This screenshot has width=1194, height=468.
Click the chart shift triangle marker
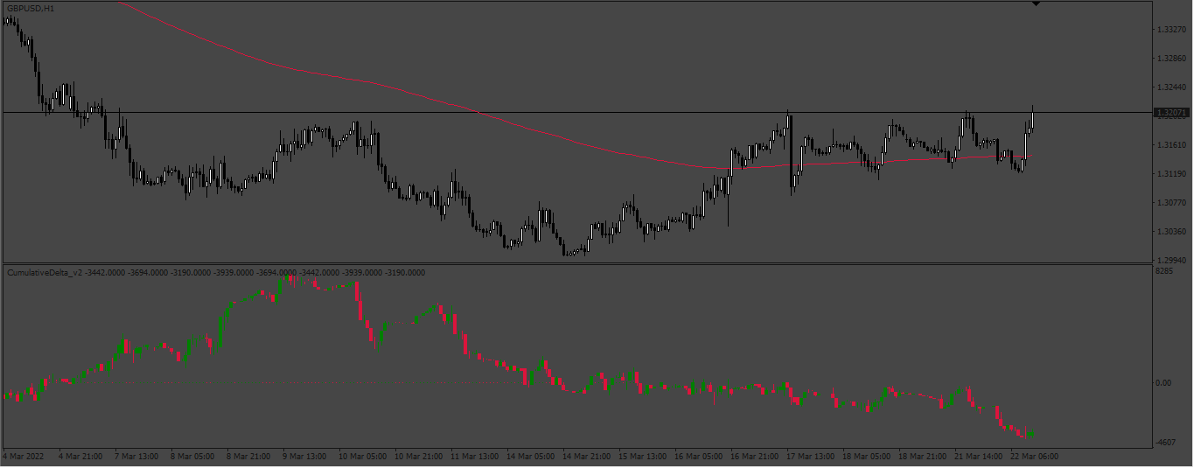pos(1037,4)
